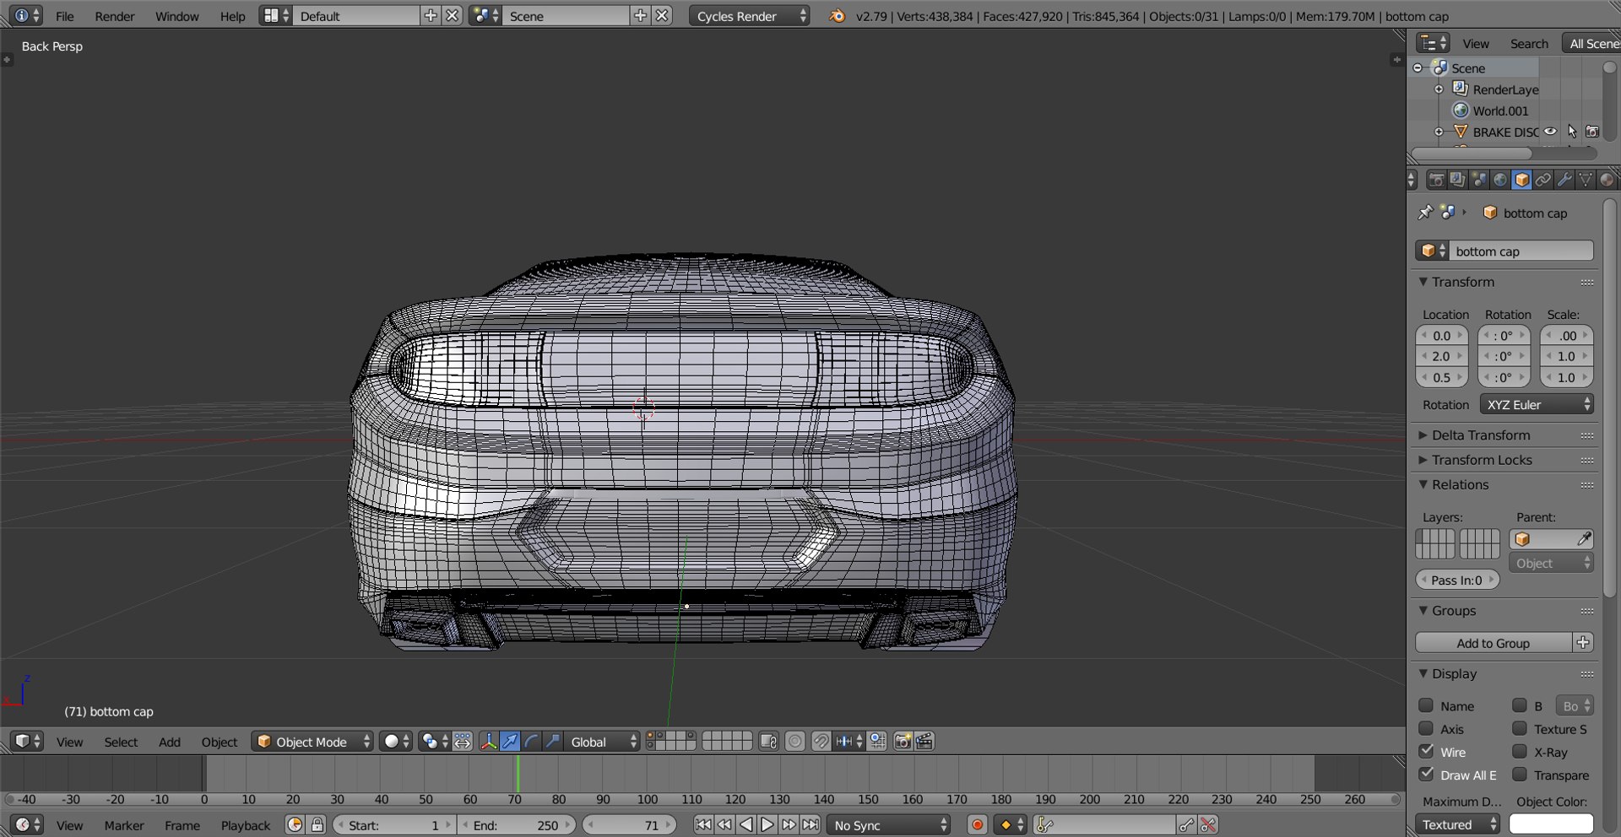Open the File menu
The width and height of the screenshot is (1621, 837).
(x=64, y=16)
